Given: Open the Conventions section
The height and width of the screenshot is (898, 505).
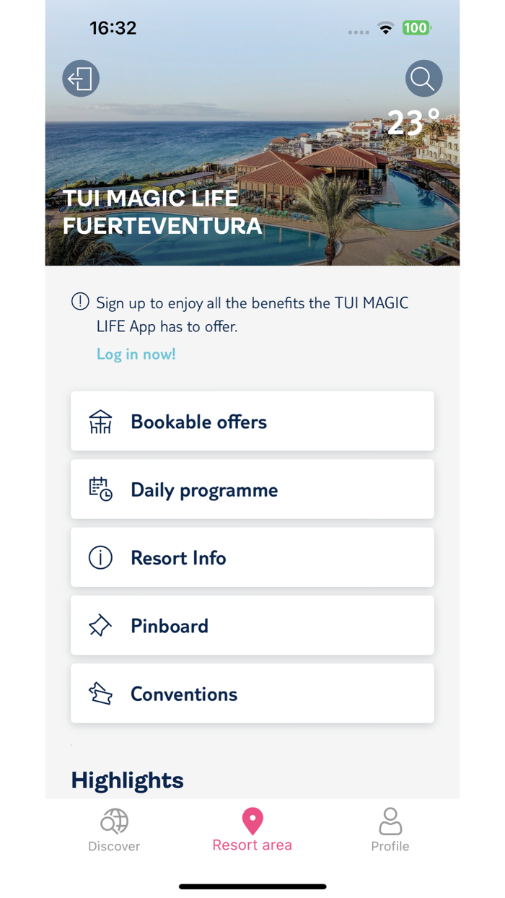Looking at the screenshot, I should (x=252, y=693).
